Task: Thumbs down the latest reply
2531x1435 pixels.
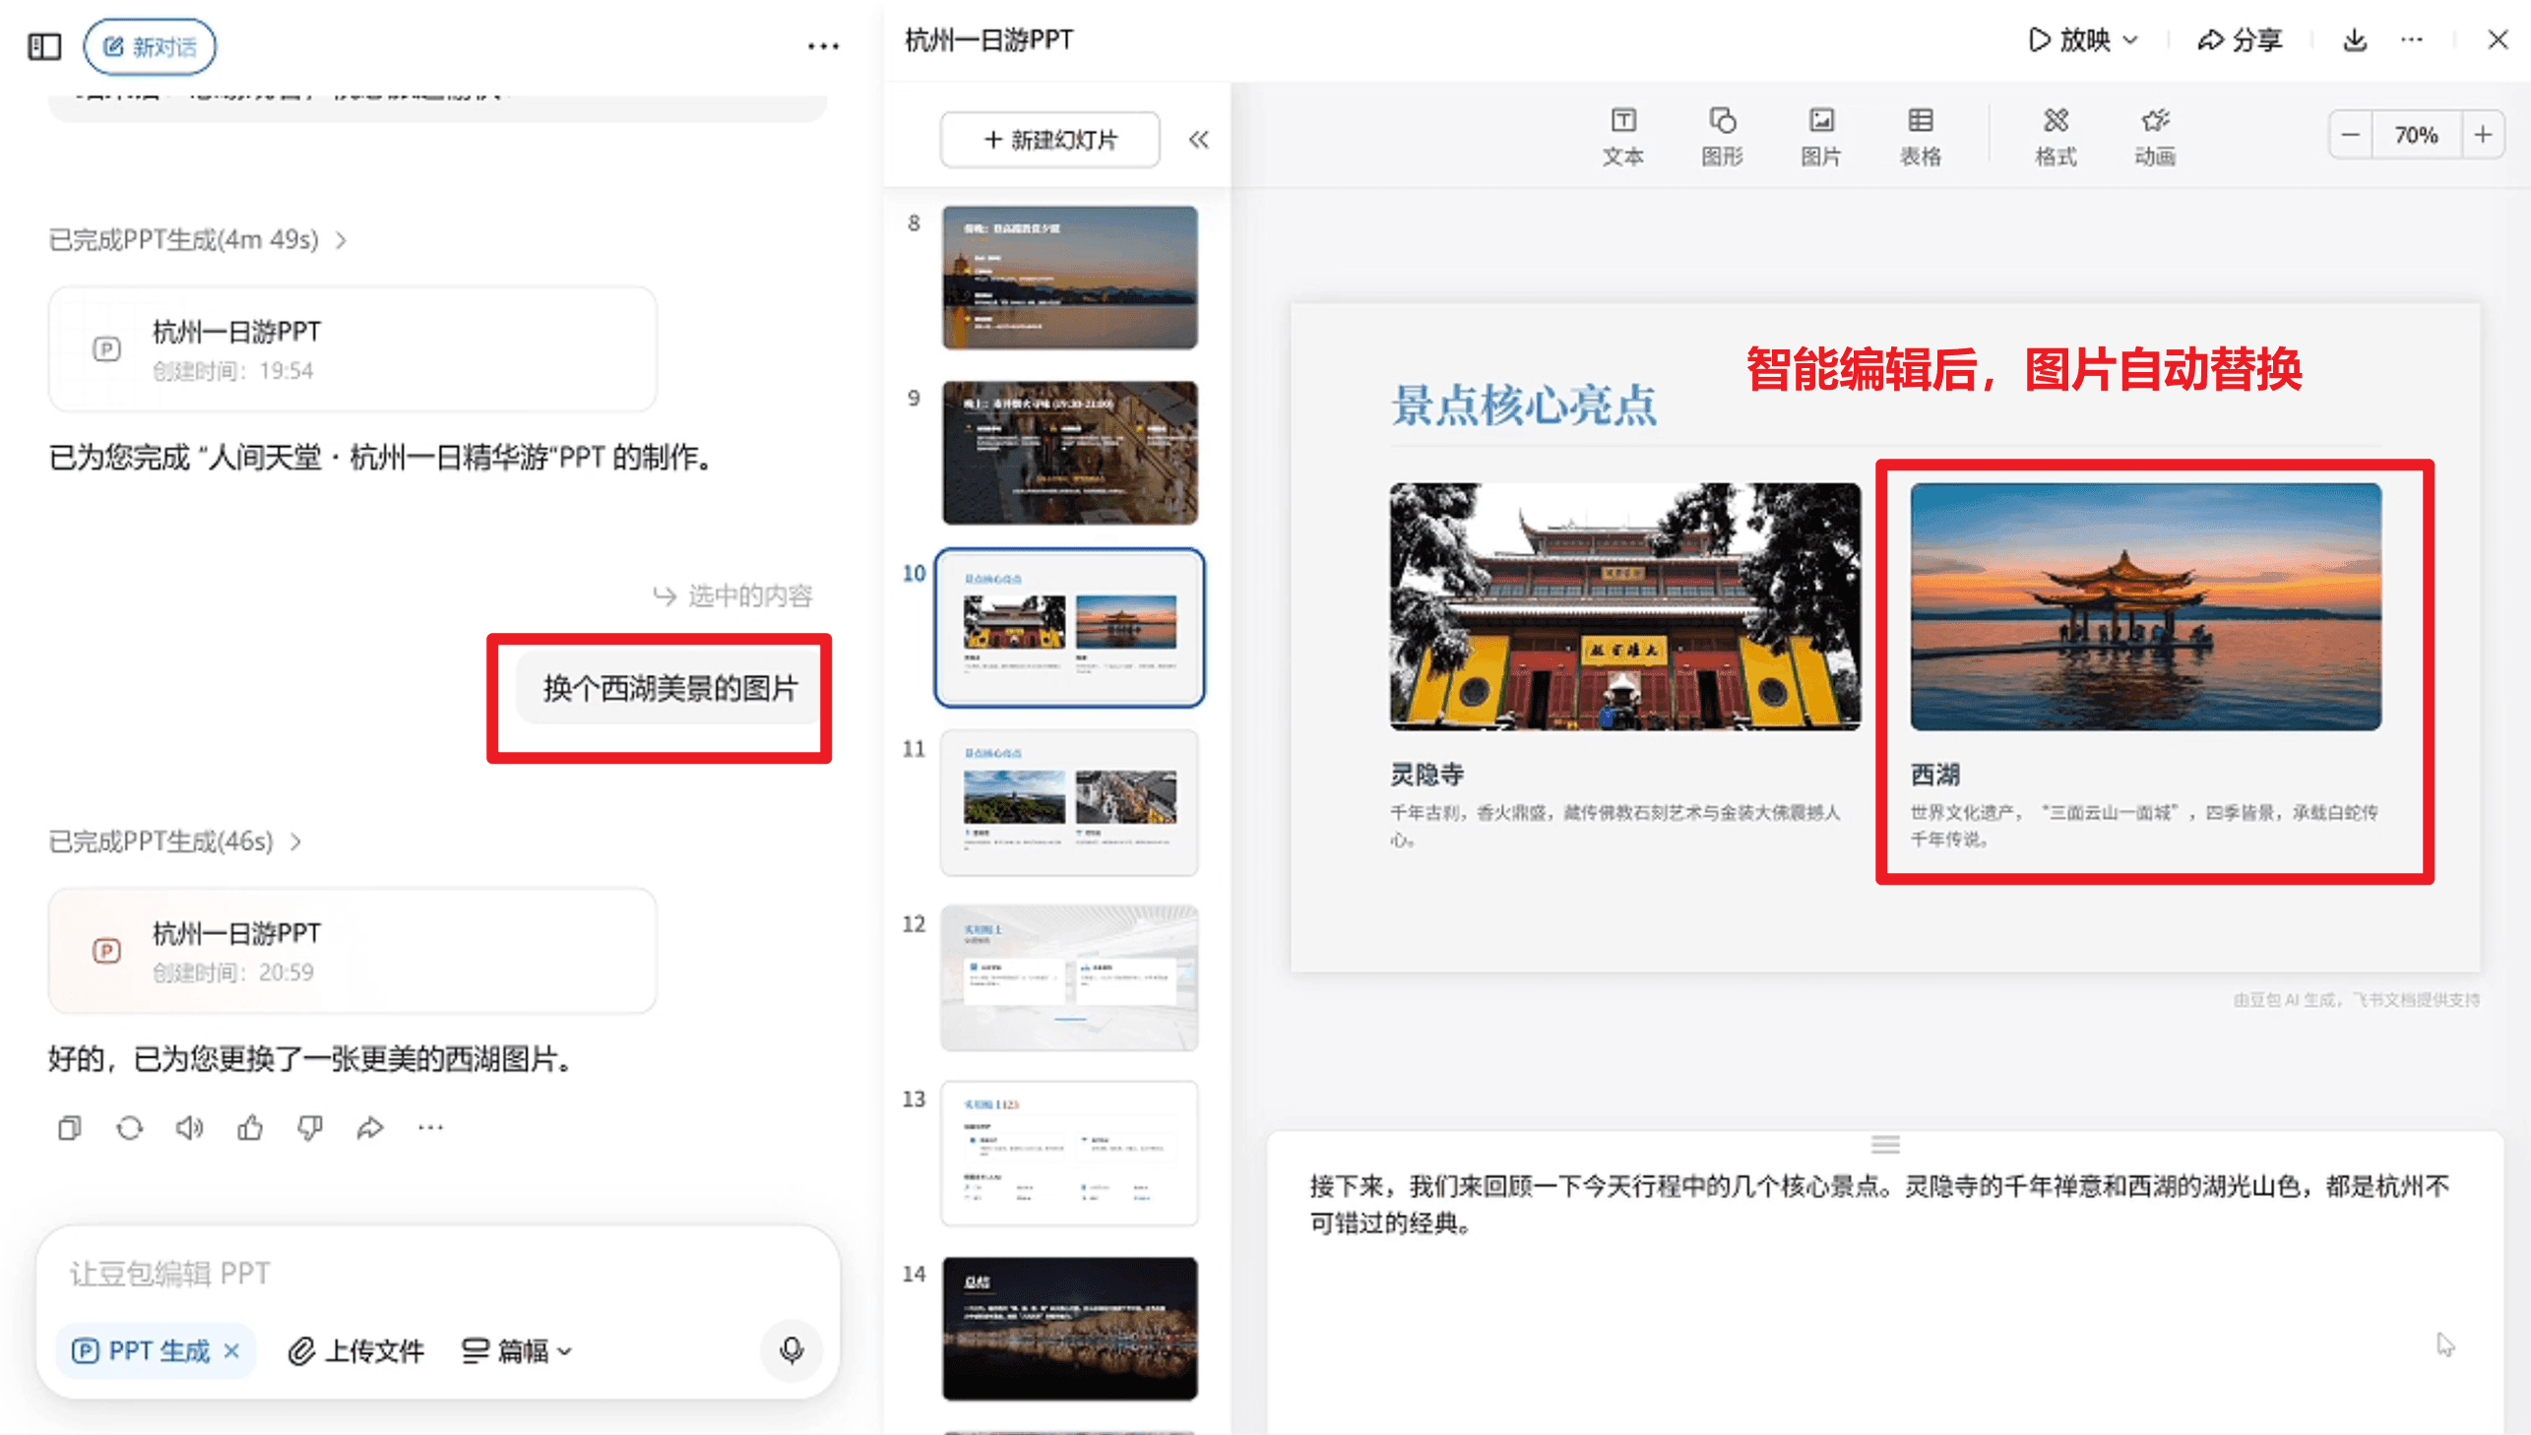Action: coord(310,1128)
